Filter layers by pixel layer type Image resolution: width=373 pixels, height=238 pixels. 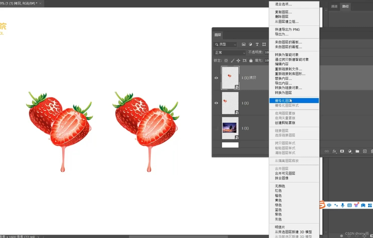[244, 44]
